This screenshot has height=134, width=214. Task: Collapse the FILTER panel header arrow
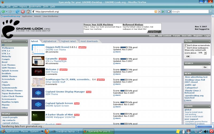209,41
